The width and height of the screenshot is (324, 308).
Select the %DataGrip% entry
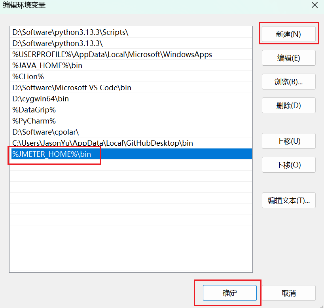[131, 110]
